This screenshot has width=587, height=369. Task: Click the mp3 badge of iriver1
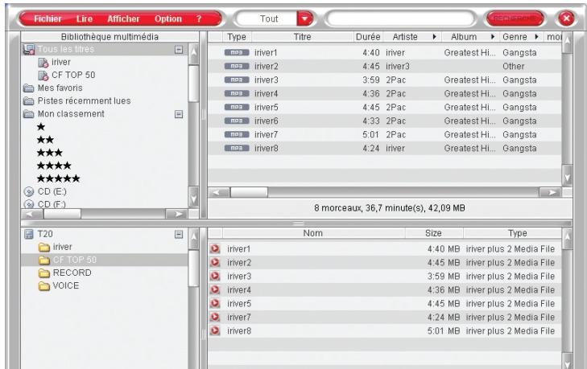237,53
